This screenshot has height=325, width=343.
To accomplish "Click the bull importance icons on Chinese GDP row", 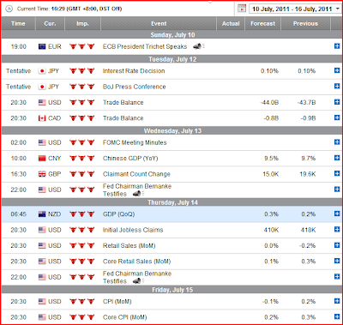I will (x=82, y=159).
